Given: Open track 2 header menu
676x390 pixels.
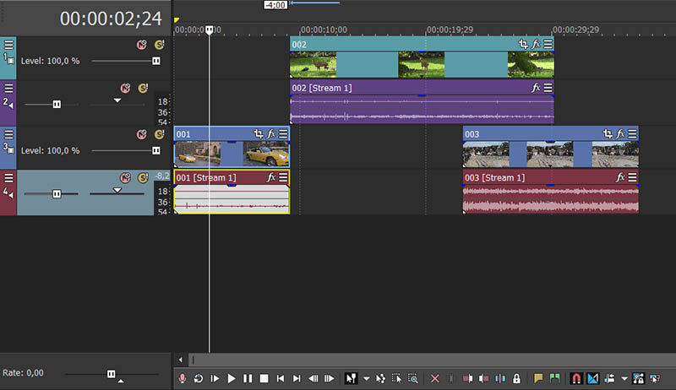Looking at the screenshot, I should [x=8, y=89].
